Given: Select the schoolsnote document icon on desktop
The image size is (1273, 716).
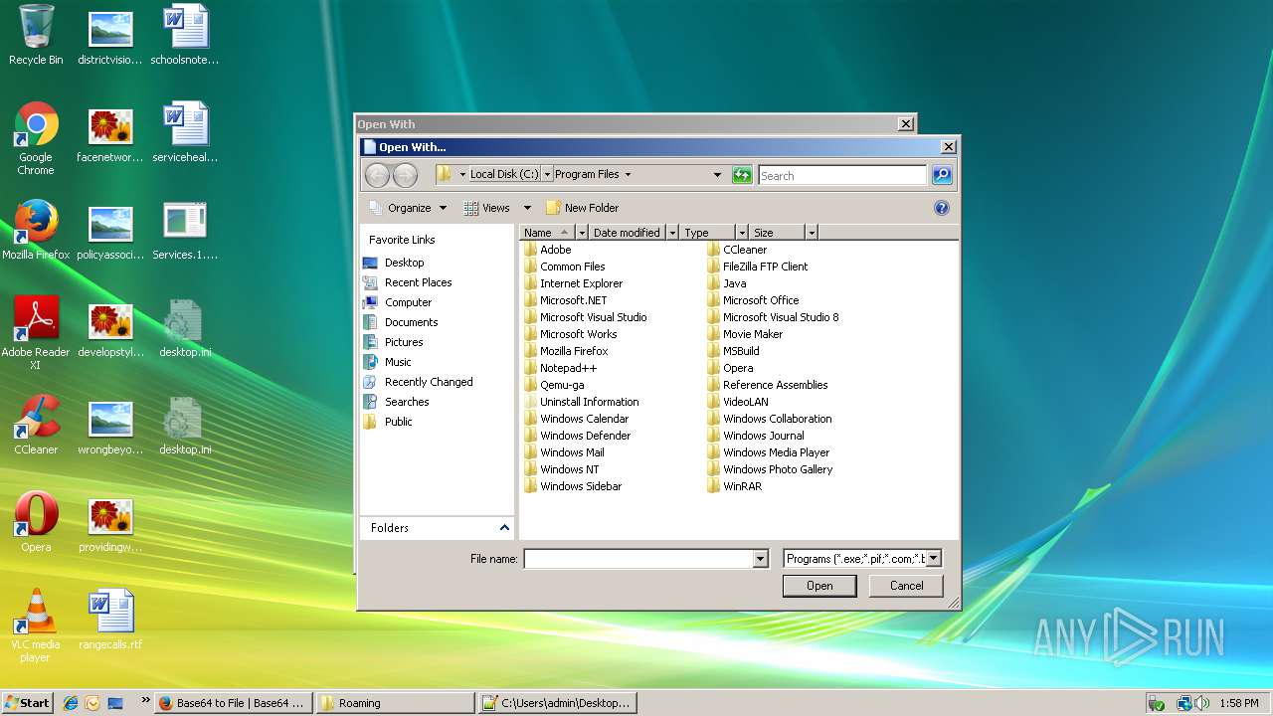Looking at the screenshot, I should (185, 35).
